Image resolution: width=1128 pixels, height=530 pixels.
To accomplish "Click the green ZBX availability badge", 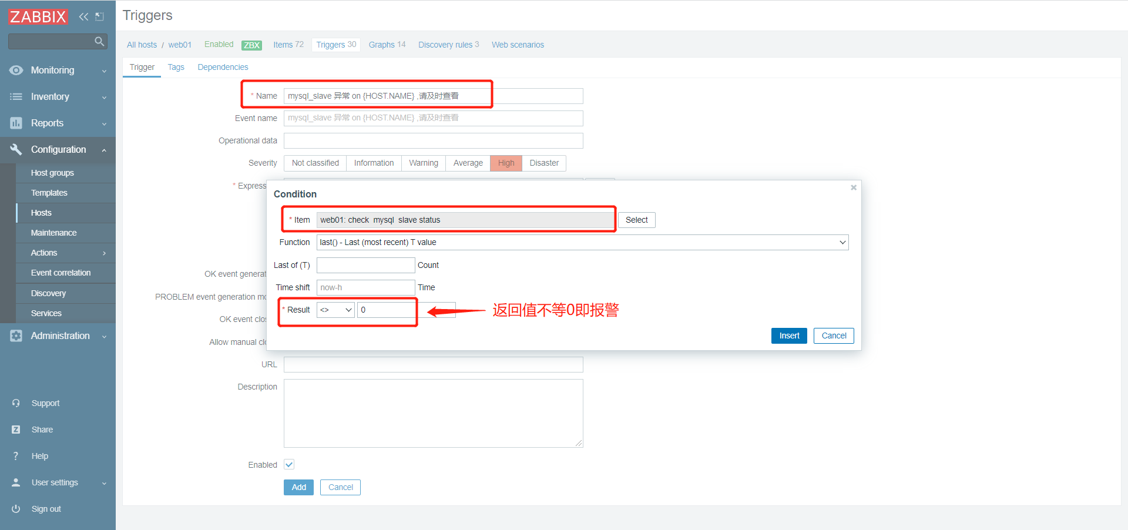I will (x=251, y=45).
